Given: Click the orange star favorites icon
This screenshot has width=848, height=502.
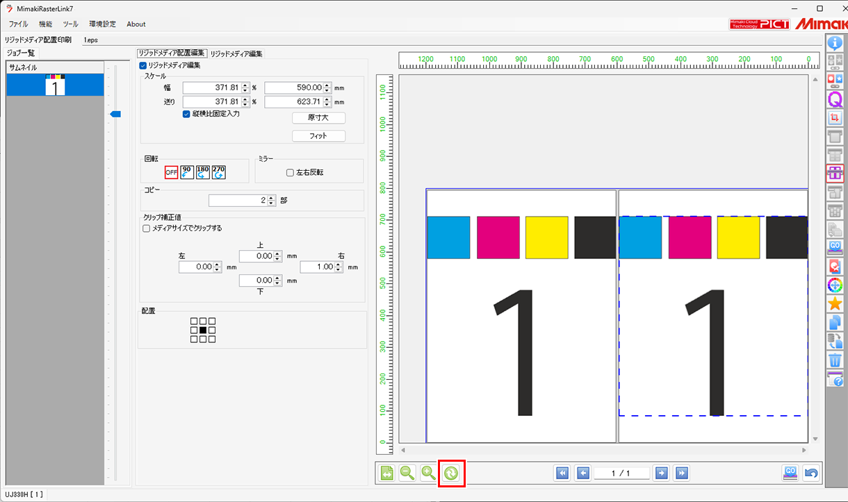Looking at the screenshot, I should point(835,304).
